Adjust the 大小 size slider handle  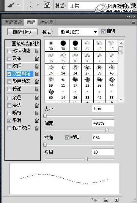[45, 116]
